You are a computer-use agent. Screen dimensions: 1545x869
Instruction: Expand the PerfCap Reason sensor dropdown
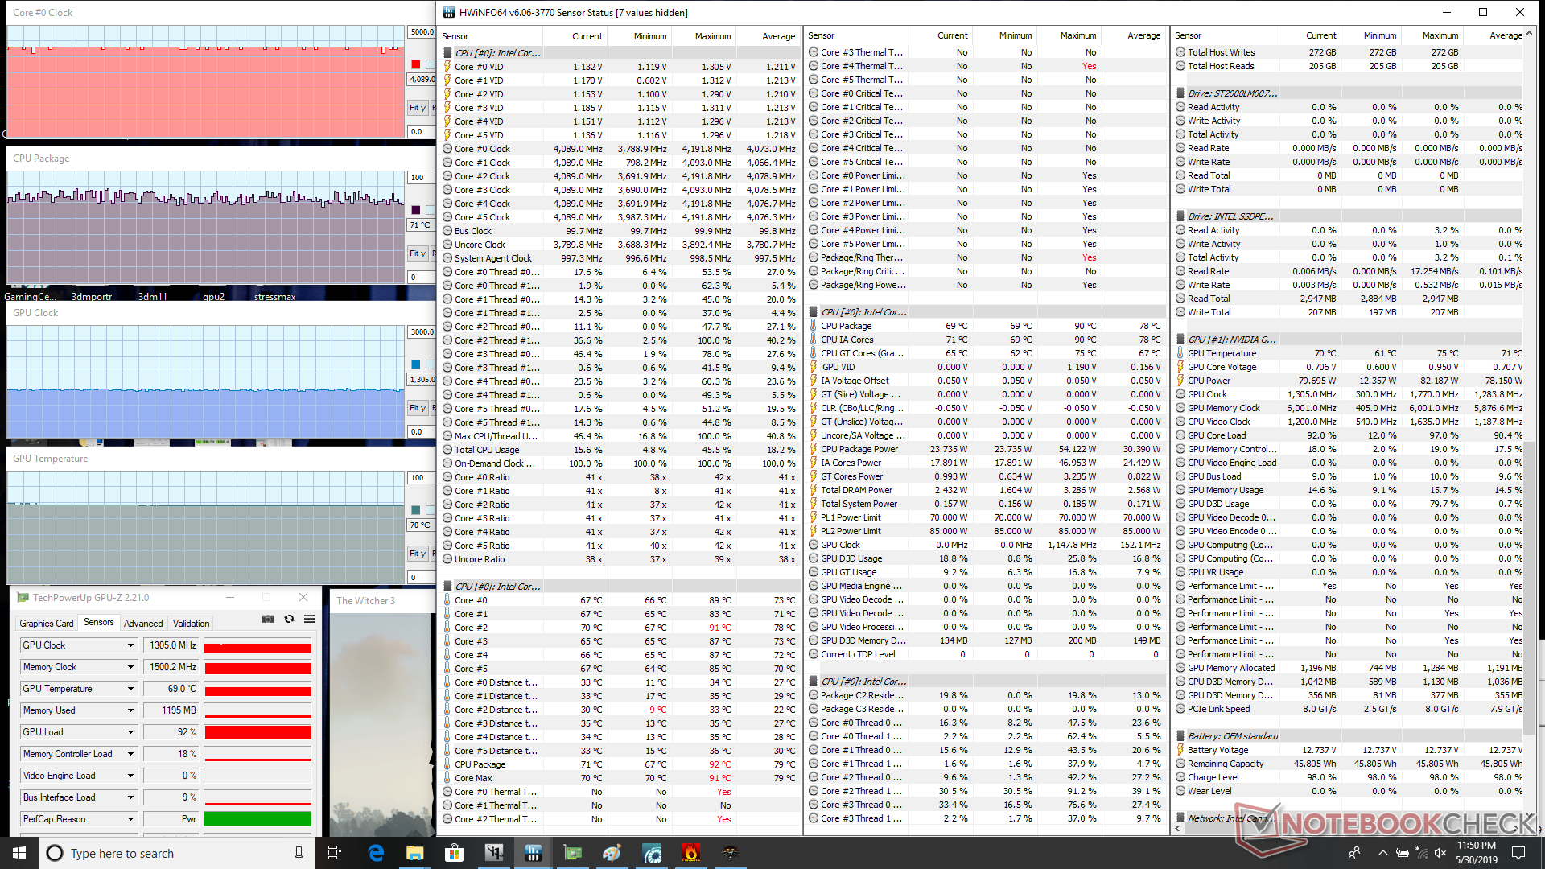click(x=130, y=819)
